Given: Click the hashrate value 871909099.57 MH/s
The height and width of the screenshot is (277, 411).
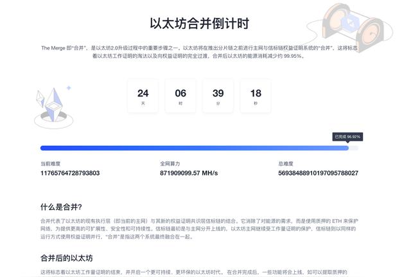Looking at the screenshot, I should pos(189,173).
